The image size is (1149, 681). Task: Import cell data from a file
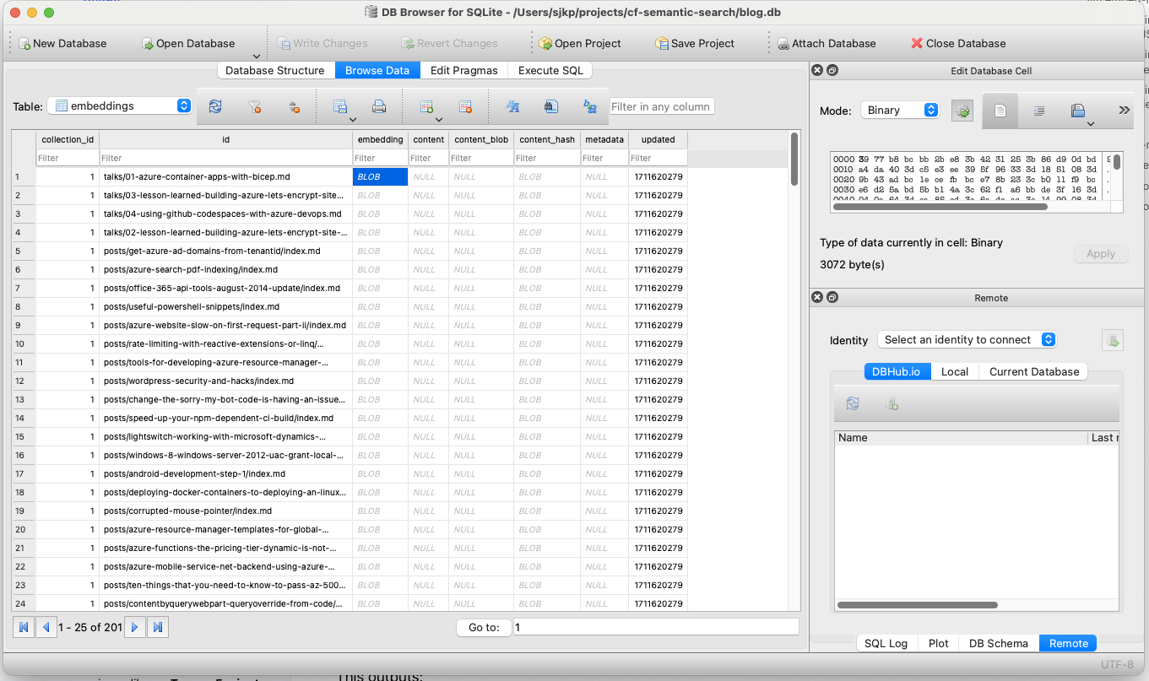(1077, 112)
